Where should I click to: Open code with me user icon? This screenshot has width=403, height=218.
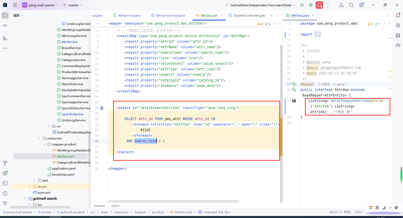click(x=341, y=5)
